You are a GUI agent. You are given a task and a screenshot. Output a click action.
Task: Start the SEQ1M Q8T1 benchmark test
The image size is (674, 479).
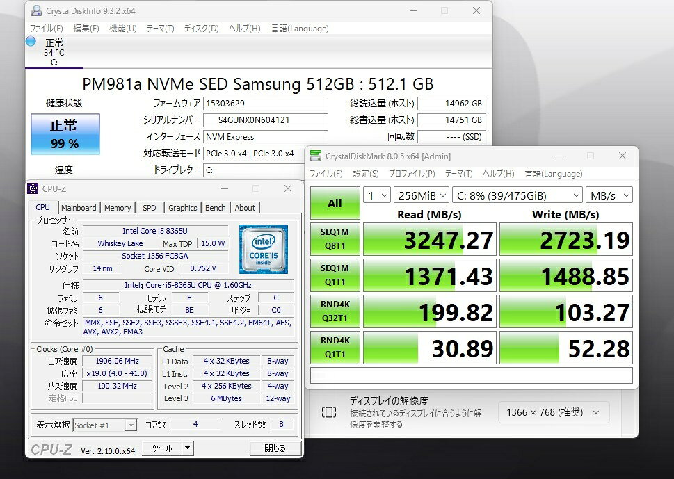(335, 239)
